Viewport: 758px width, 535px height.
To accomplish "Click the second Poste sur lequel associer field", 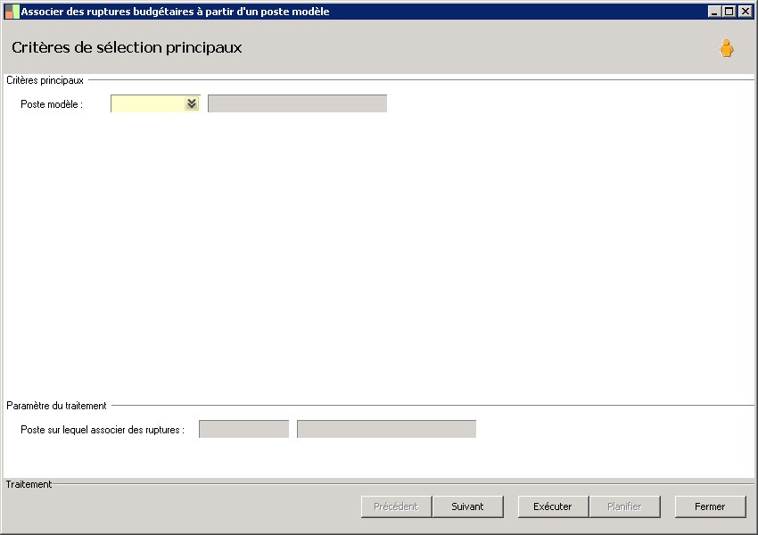I will (386, 429).
